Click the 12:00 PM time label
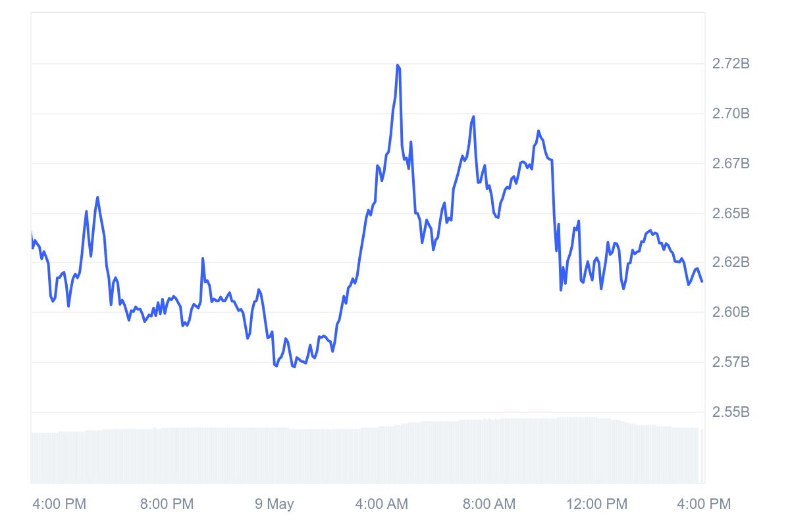This screenshot has width=790, height=526. [x=596, y=504]
